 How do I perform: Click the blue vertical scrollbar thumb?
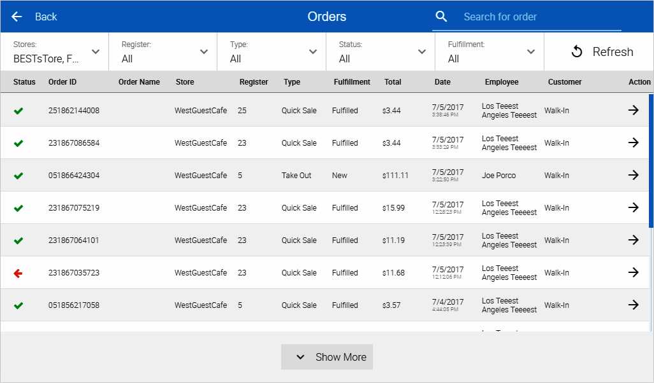[x=651, y=160]
